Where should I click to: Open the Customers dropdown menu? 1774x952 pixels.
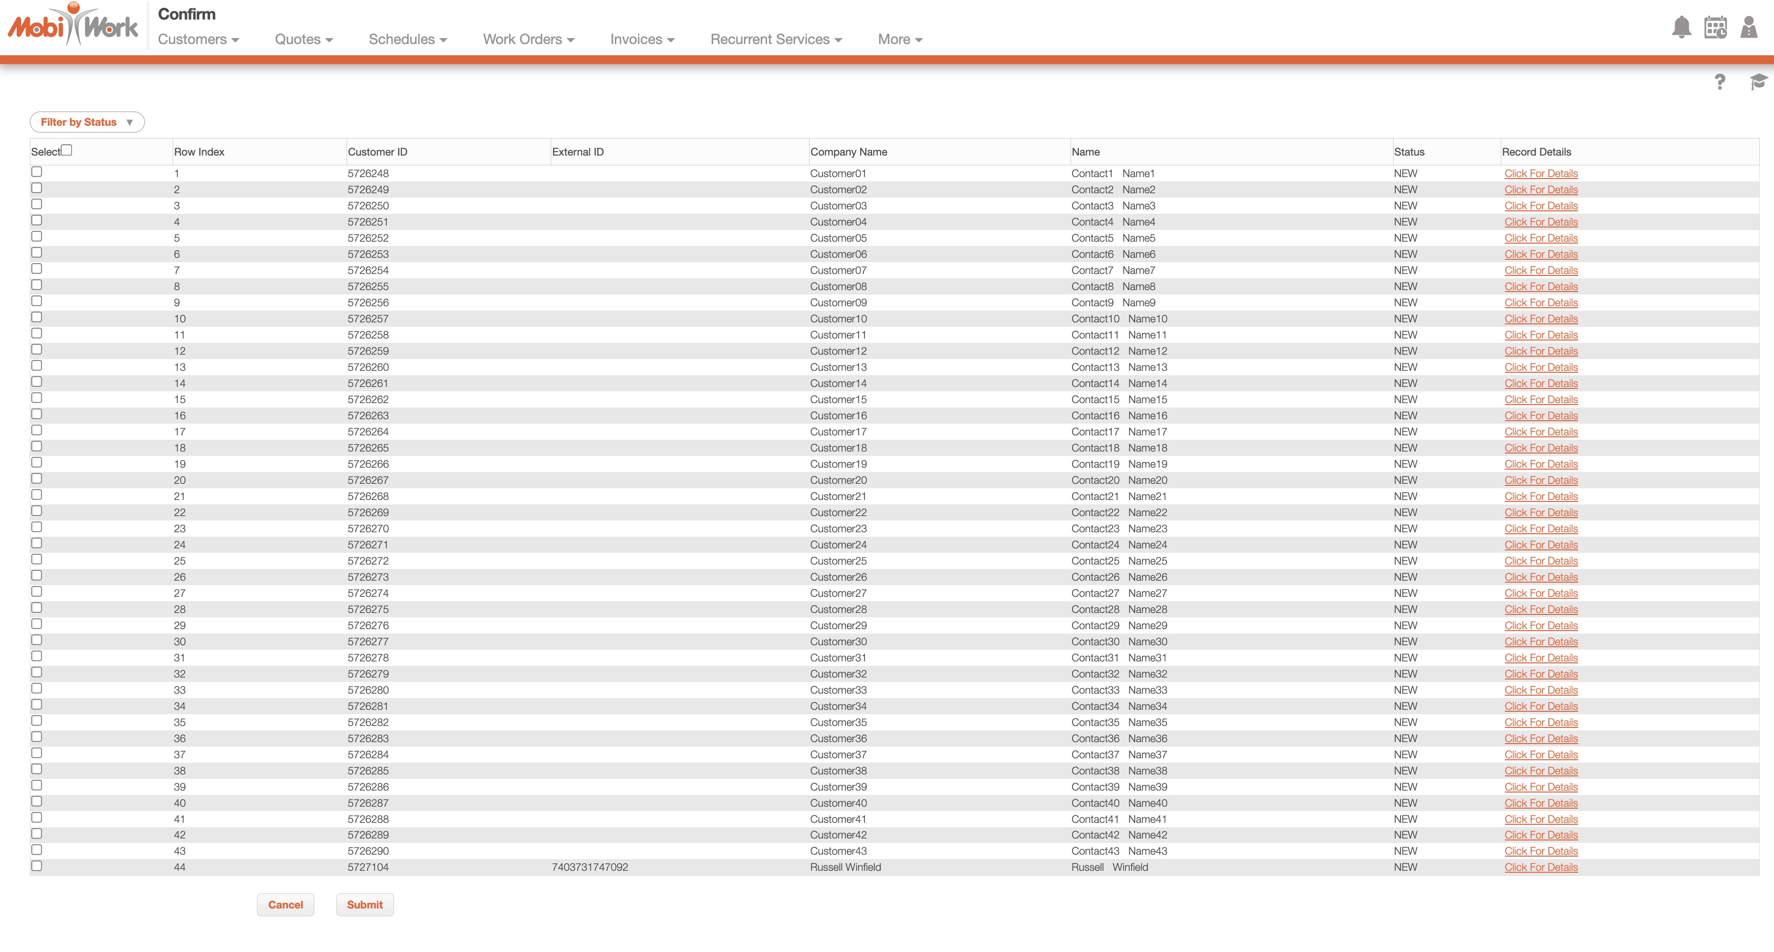pyautogui.click(x=198, y=39)
